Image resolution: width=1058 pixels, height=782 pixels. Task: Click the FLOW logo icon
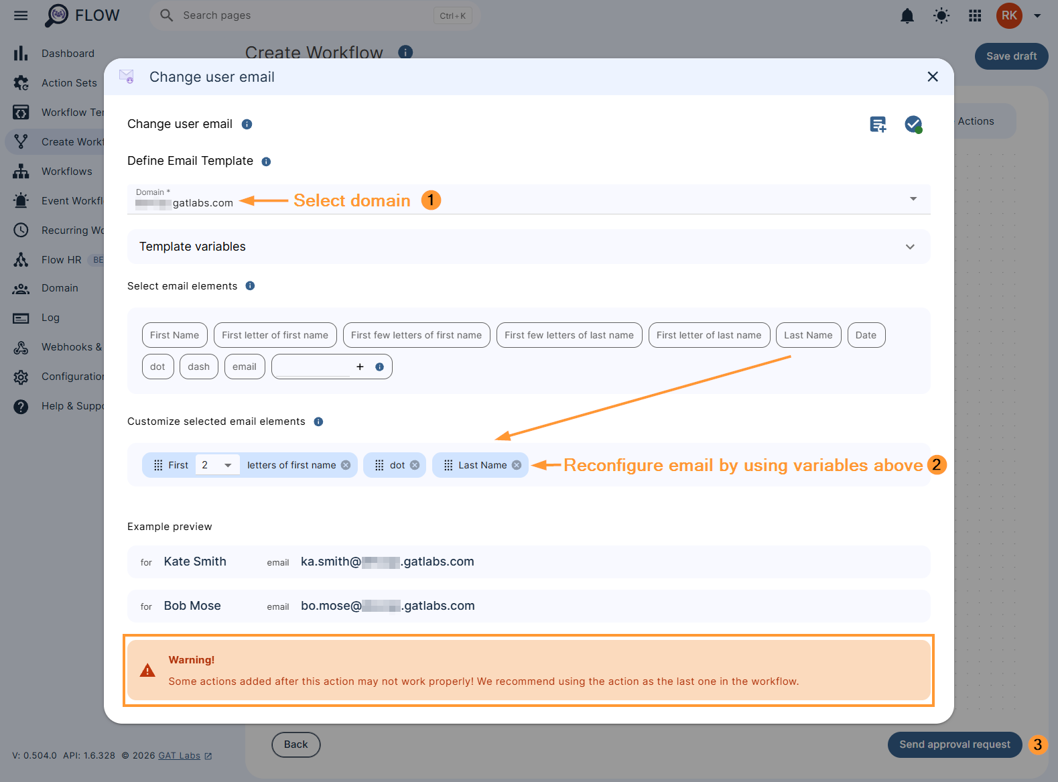tap(57, 15)
